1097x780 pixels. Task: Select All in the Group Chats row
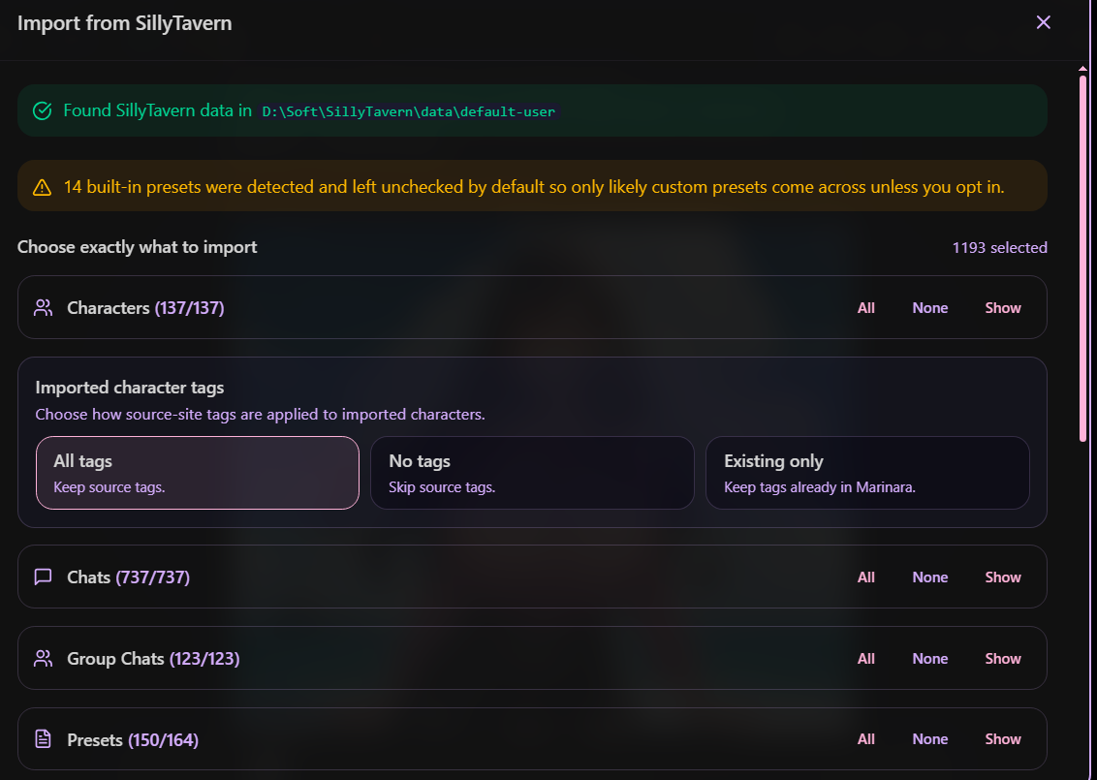pyautogui.click(x=866, y=658)
